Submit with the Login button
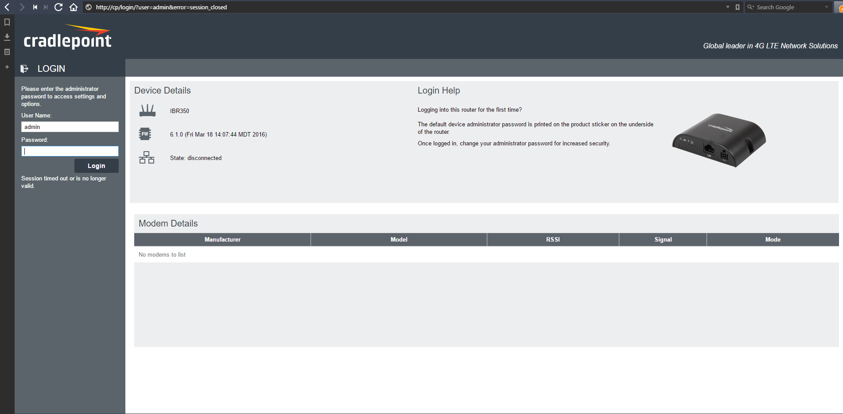This screenshot has width=843, height=414. click(97, 166)
